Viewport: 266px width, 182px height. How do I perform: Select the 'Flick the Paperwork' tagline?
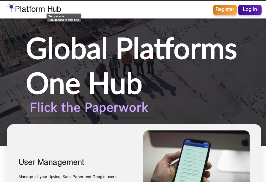point(89,107)
